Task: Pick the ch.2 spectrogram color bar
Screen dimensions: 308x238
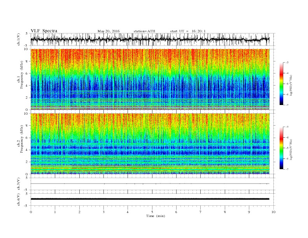Action: pyautogui.click(x=282, y=148)
